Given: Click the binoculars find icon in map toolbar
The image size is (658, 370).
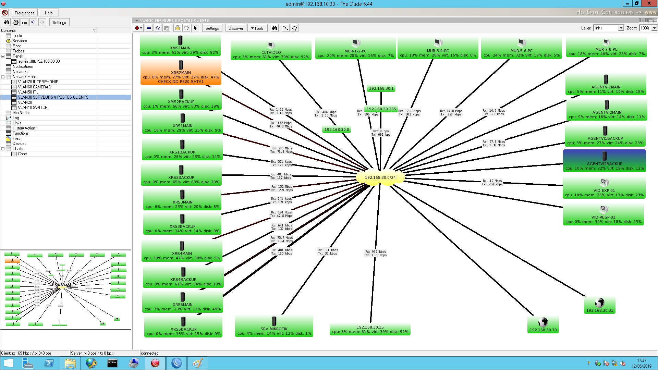Looking at the screenshot, I should [275, 28].
